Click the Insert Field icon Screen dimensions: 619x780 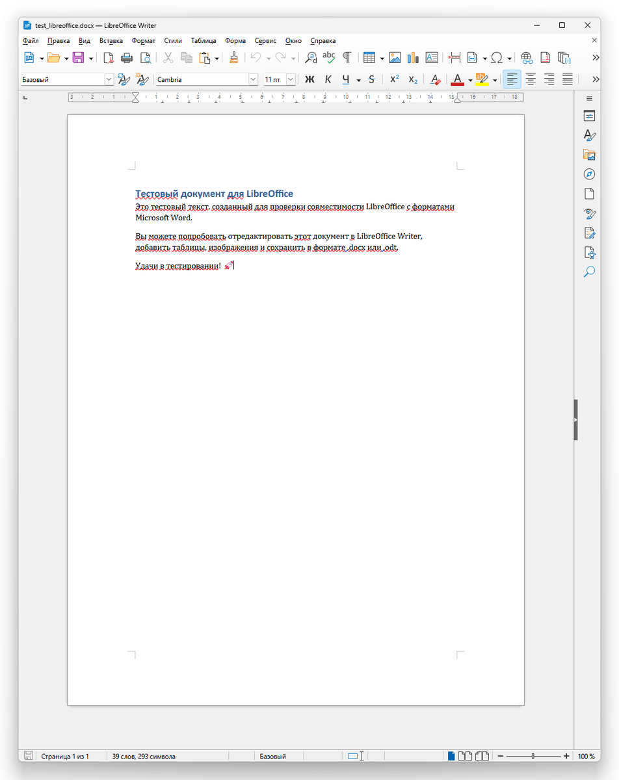click(x=473, y=58)
